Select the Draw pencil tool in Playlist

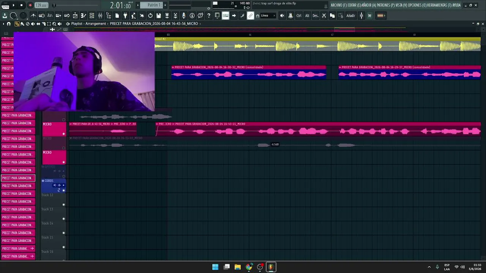click(x=17, y=24)
